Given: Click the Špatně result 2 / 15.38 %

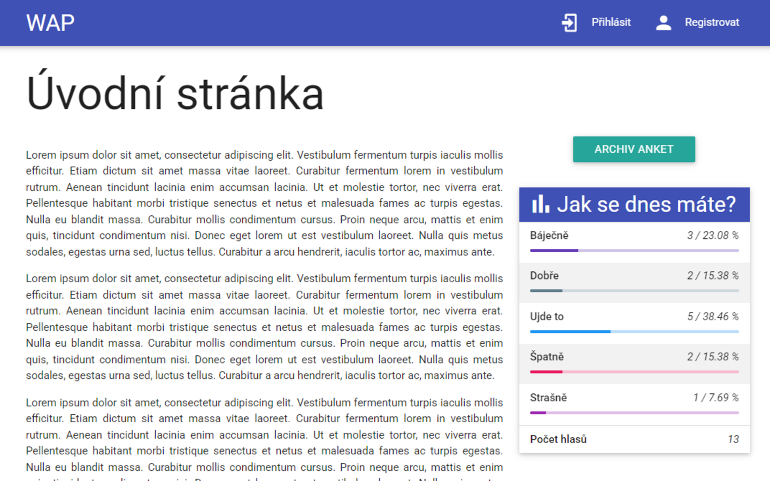Looking at the screenshot, I should 713,357.
